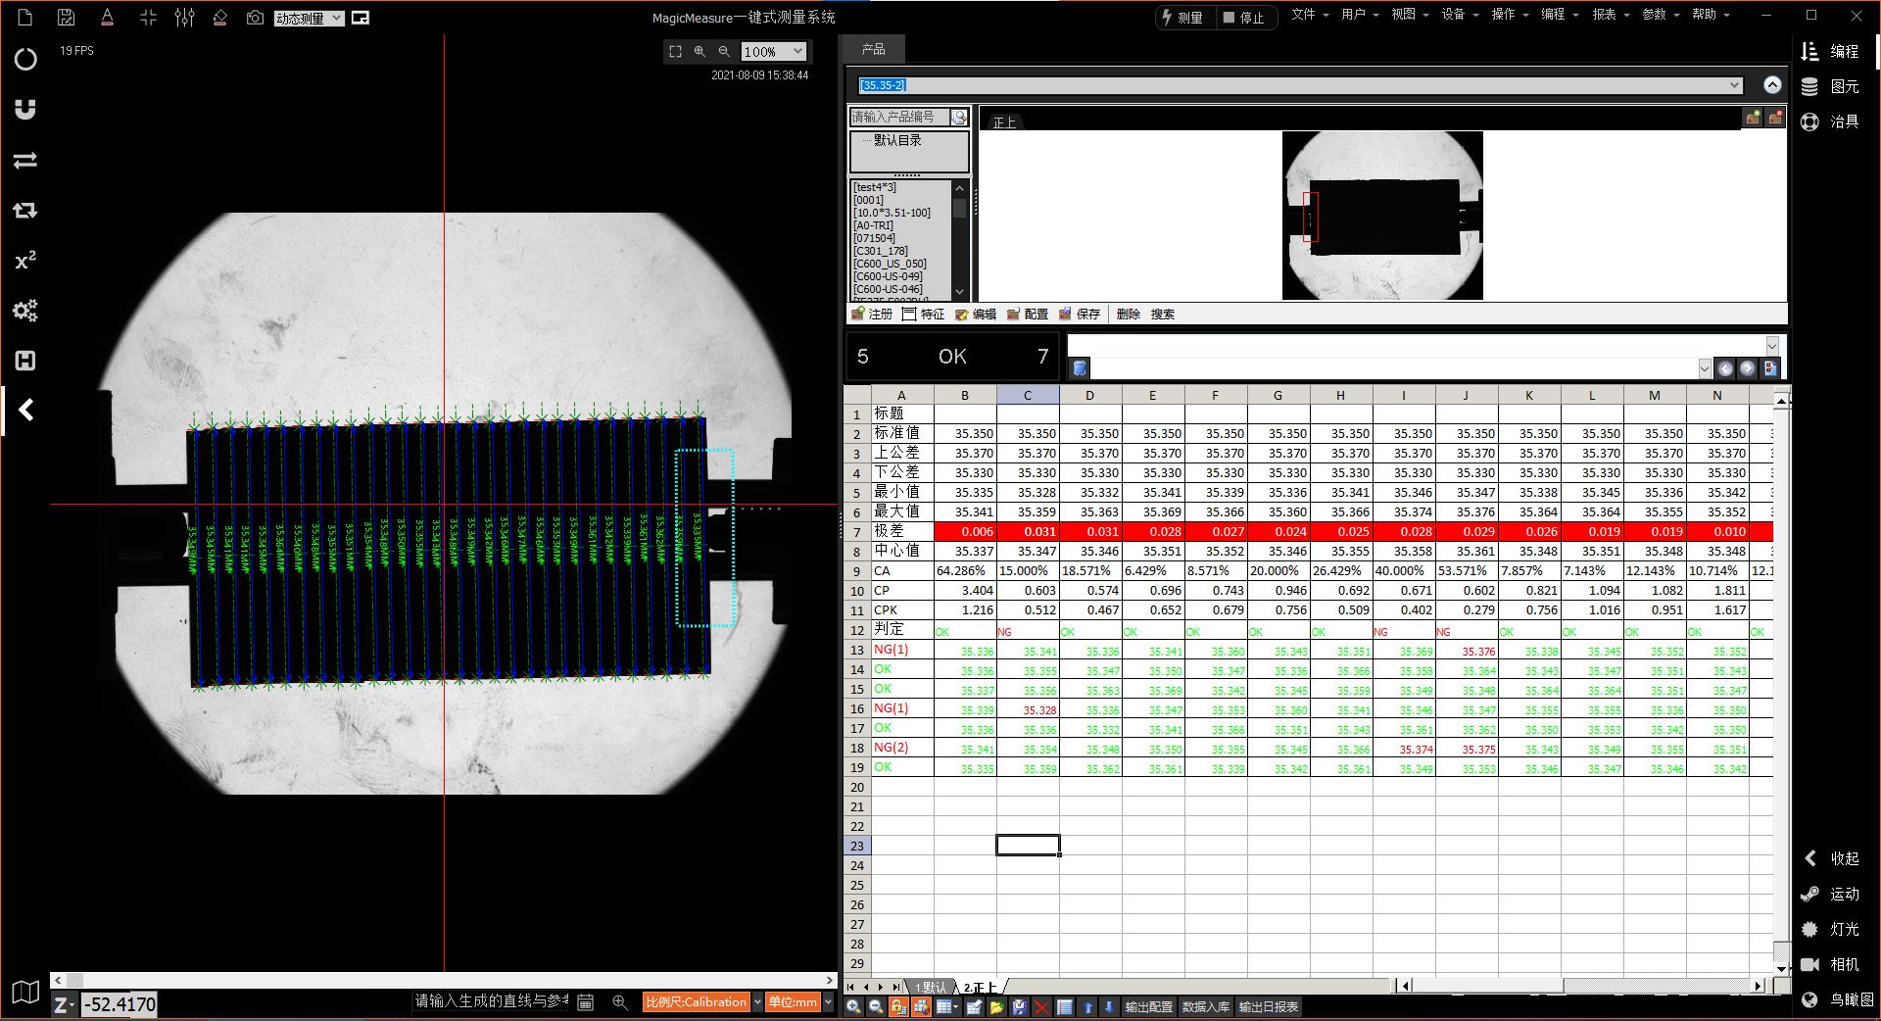Collapse the left panel with chevron arrow
The width and height of the screenshot is (1881, 1021).
click(x=26, y=410)
